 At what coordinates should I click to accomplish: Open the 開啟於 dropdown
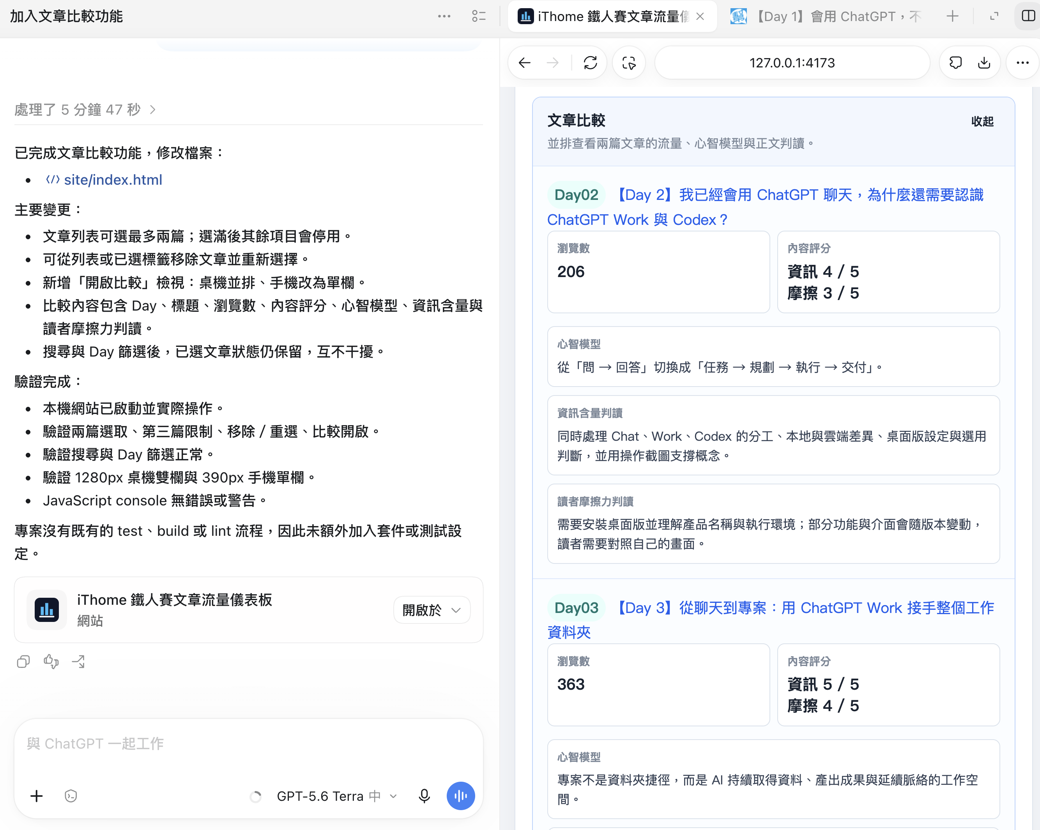[x=432, y=610]
